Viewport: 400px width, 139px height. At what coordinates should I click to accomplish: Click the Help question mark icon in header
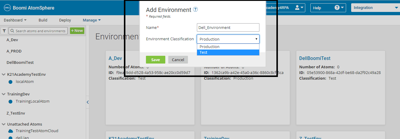337,8
